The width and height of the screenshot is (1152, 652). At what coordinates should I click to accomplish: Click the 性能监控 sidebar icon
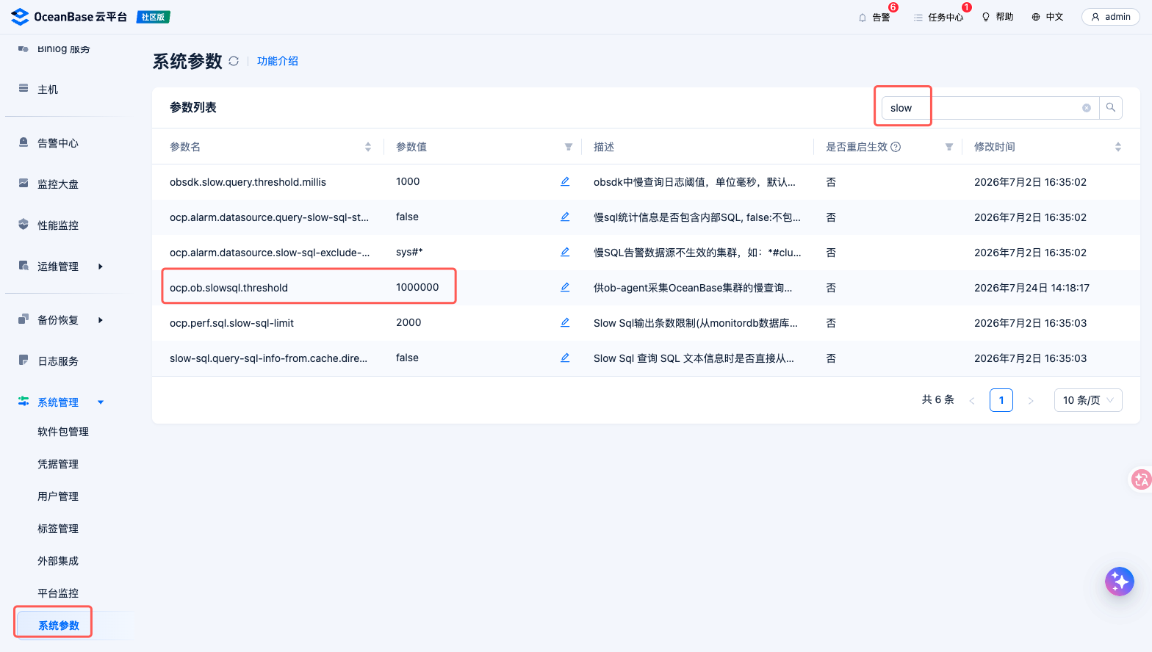(x=24, y=225)
